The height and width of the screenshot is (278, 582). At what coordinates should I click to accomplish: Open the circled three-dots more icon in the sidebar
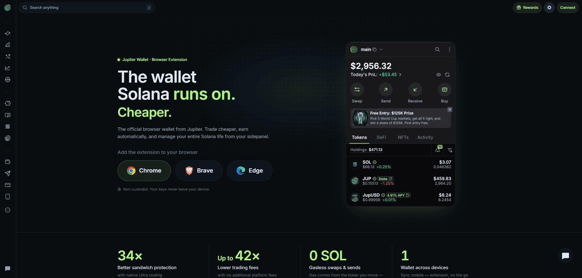pyautogui.click(x=8, y=210)
